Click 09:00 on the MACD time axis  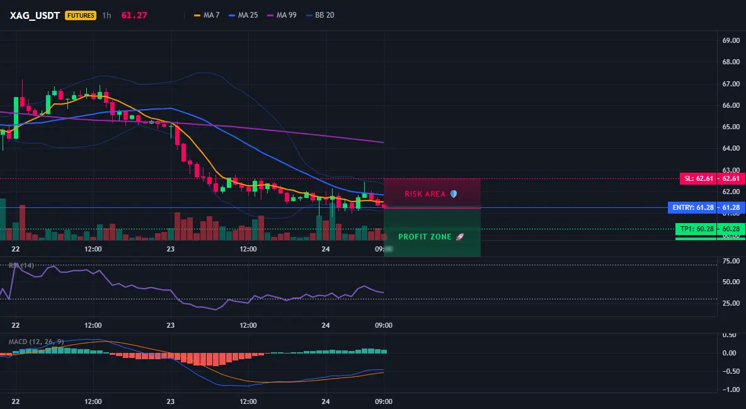[384, 401]
